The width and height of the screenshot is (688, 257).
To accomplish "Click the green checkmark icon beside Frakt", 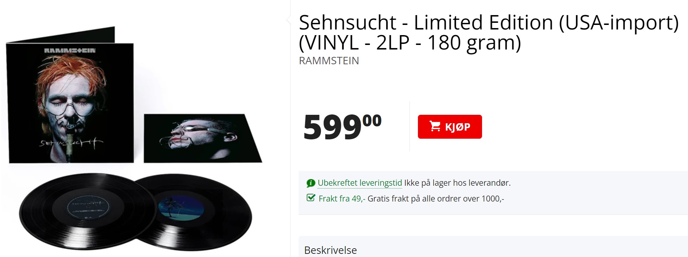I will point(311,198).
